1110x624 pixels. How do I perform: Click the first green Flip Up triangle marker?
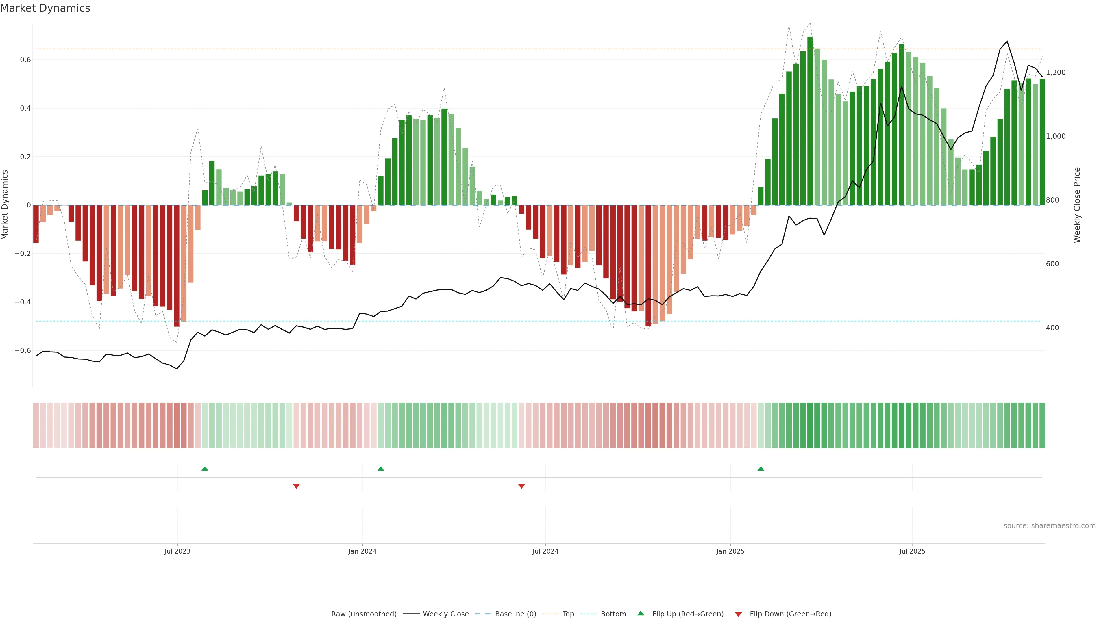point(205,469)
